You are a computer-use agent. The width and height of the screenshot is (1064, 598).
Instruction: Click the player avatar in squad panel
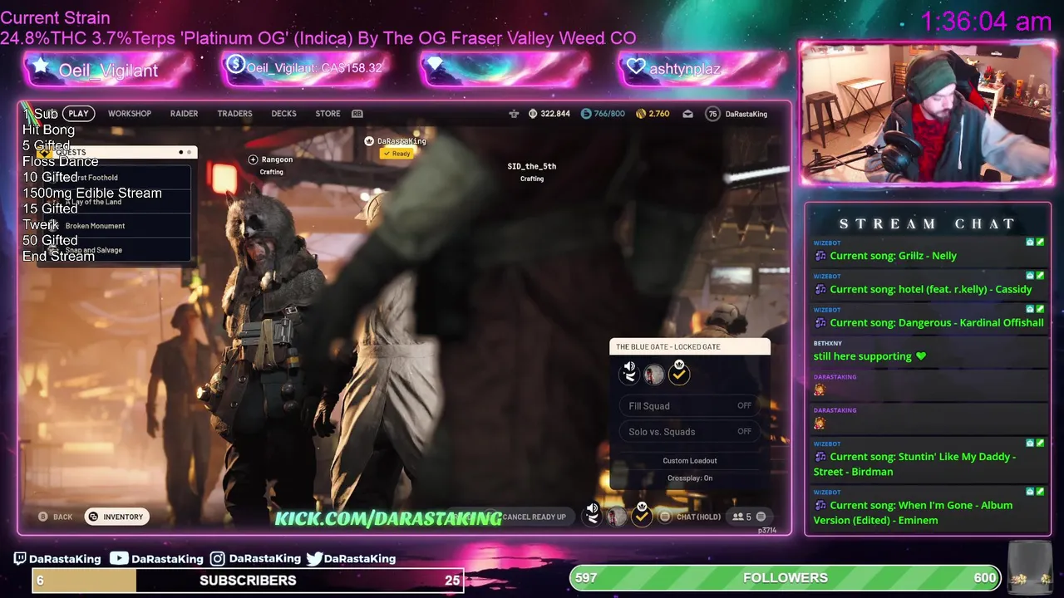coord(654,375)
